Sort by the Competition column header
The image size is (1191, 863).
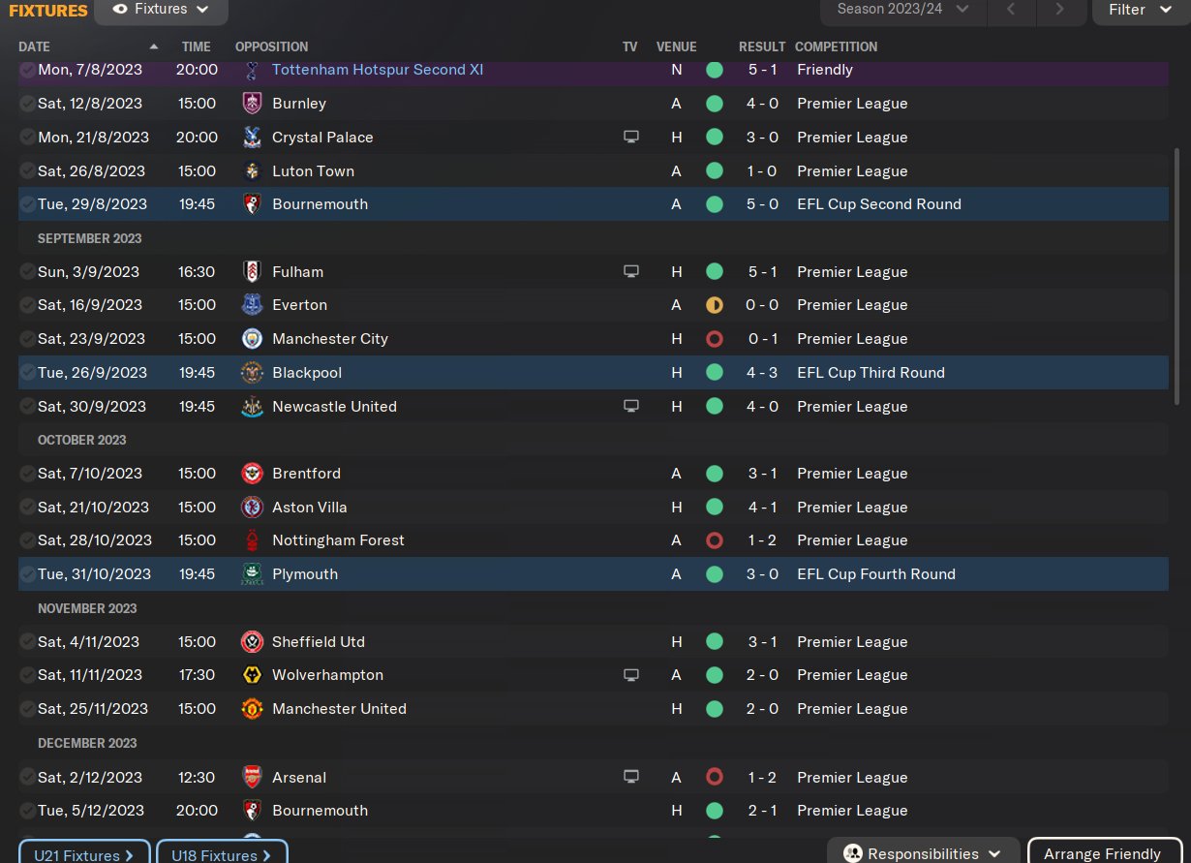(x=836, y=46)
